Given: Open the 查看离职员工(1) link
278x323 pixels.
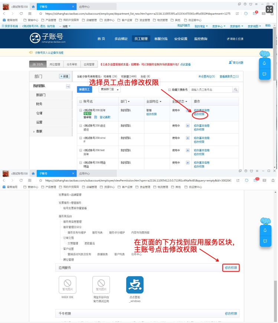Looking at the screenshot, I should [229, 76].
